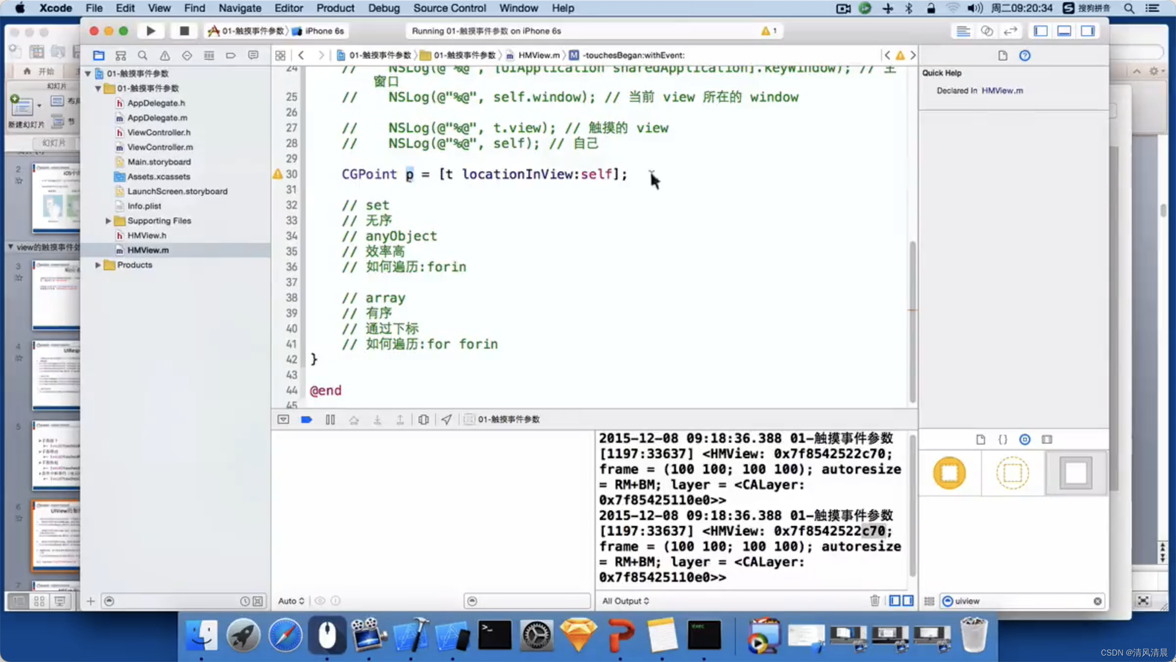Click Step Into in debug bar

[x=377, y=420]
